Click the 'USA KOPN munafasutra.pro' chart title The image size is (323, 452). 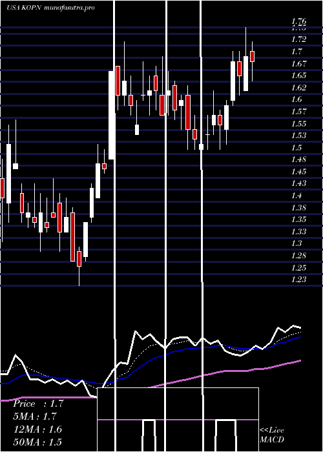tap(50, 8)
